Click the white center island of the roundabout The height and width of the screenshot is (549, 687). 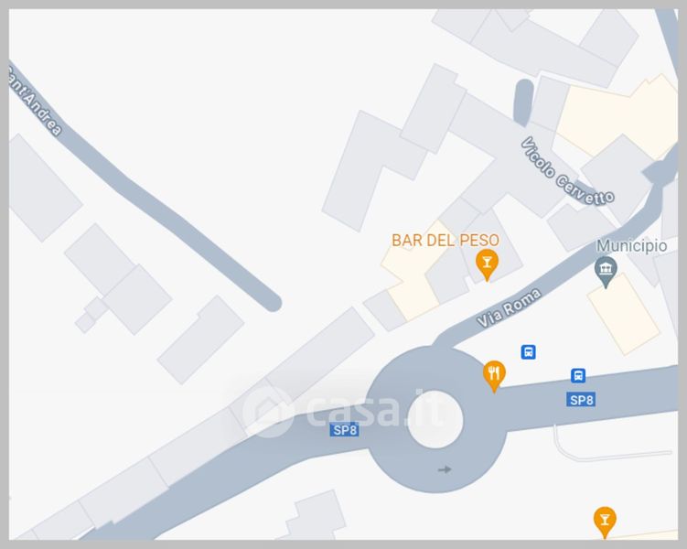tap(435, 420)
